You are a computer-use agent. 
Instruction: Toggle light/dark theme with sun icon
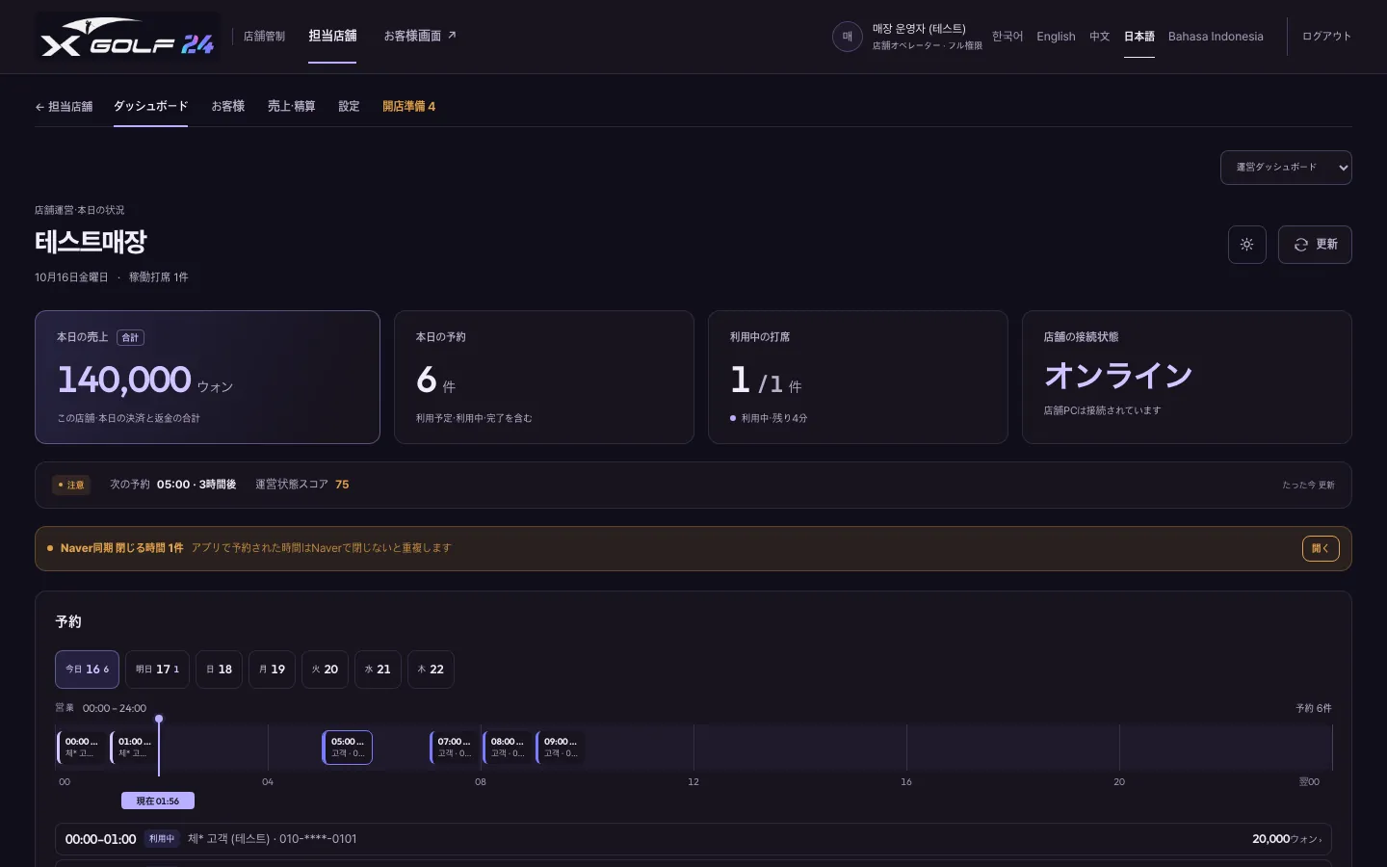tap(1246, 245)
